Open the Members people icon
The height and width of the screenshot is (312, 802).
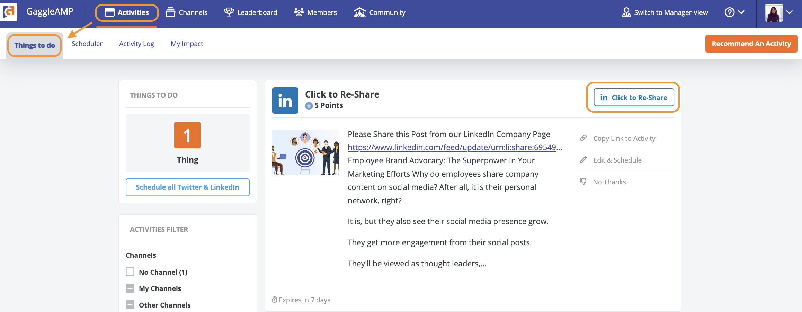299,12
